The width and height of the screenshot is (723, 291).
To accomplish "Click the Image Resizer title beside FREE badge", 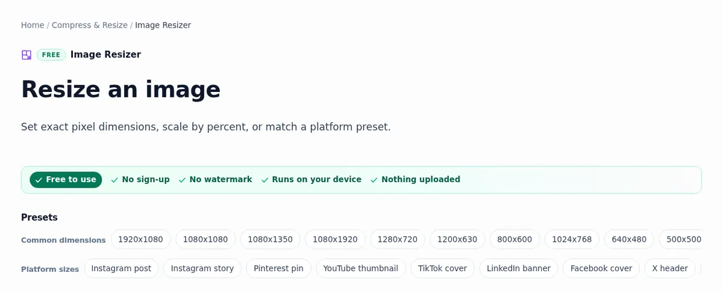I will tap(105, 55).
